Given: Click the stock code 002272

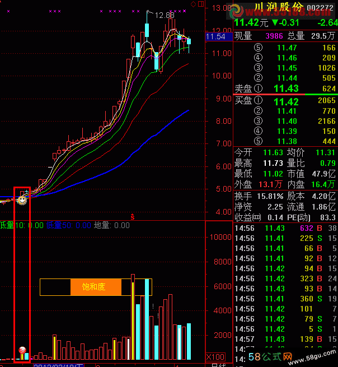Looking at the screenshot, I should pos(320,8).
